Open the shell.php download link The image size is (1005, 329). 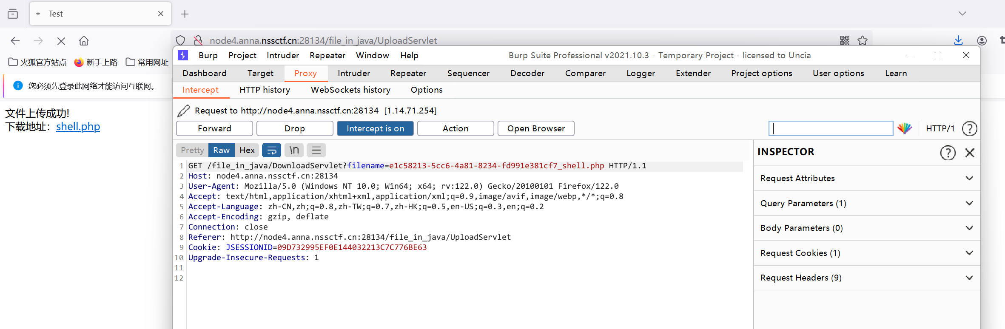tap(78, 127)
